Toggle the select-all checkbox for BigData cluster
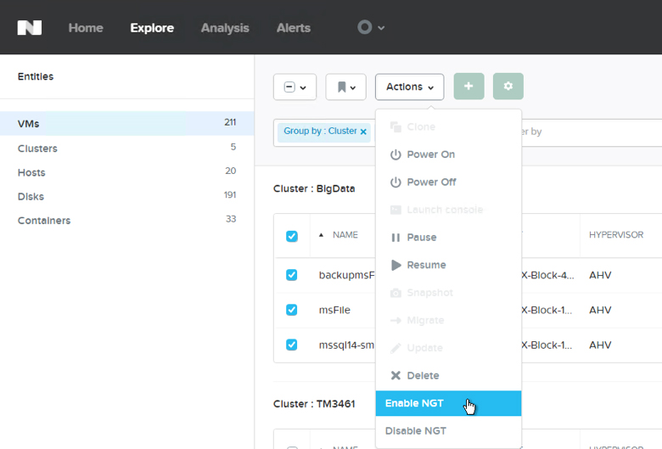Screen dimensions: 662x449 pyautogui.click(x=292, y=236)
